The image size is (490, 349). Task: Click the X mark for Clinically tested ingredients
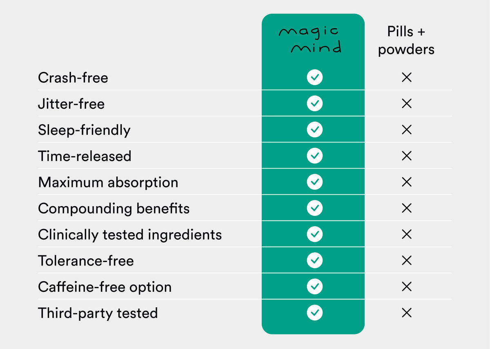pyautogui.click(x=406, y=234)
